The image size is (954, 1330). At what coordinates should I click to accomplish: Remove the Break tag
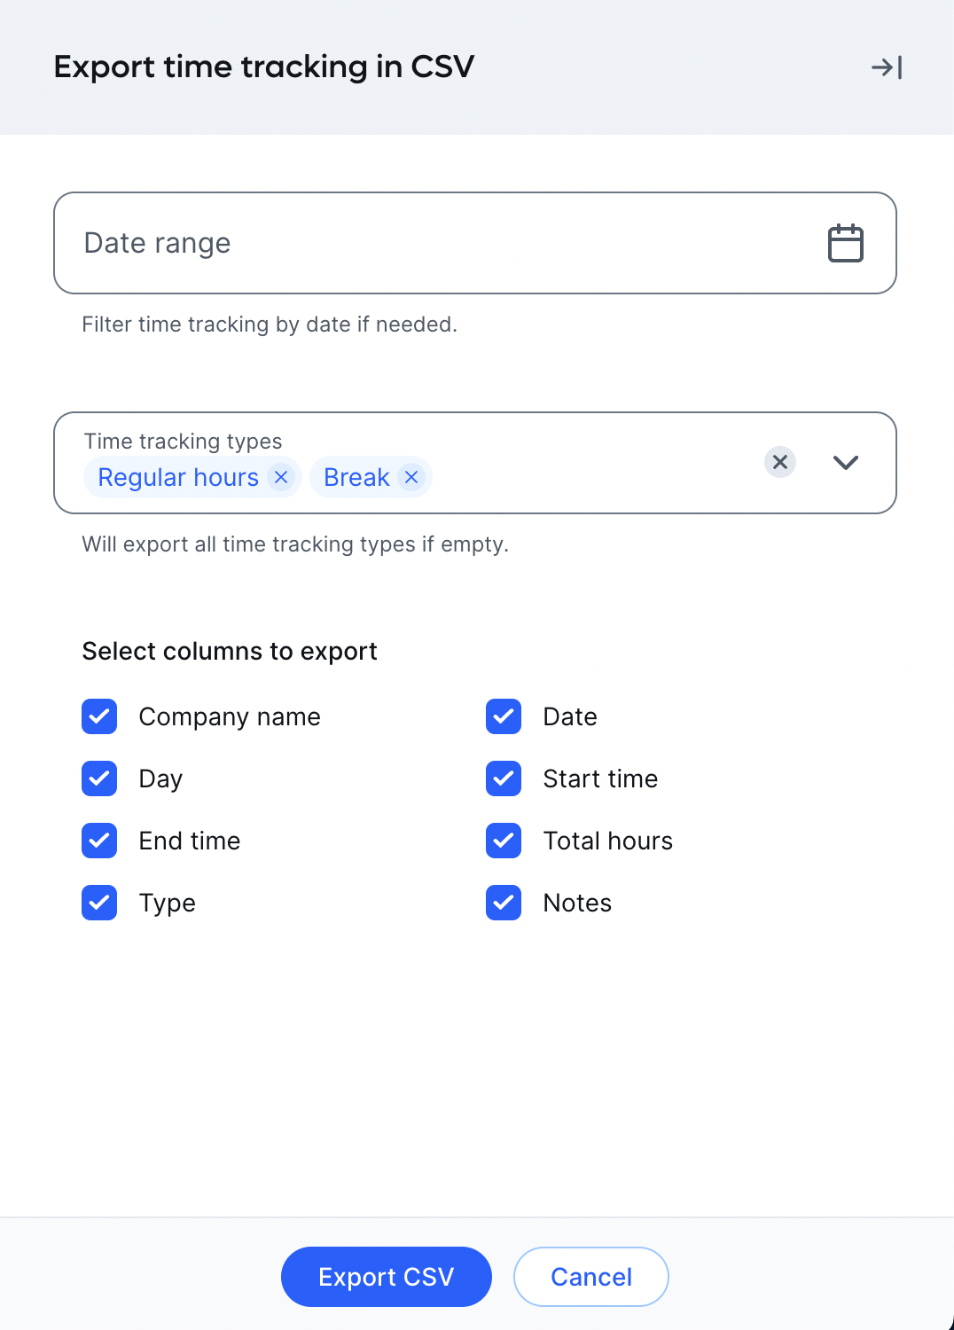411,477
